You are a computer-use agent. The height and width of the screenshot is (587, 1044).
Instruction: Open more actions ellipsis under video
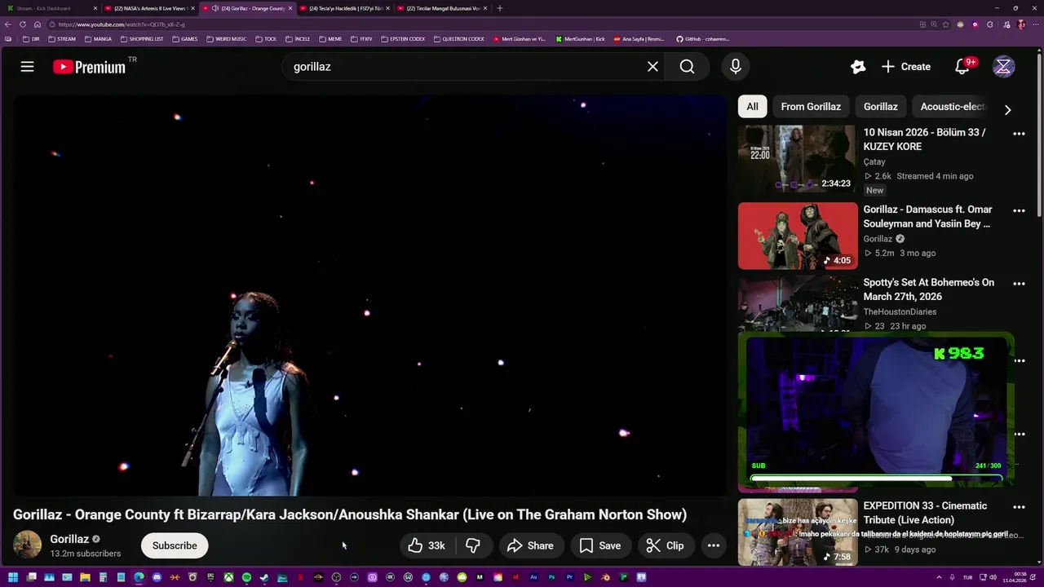point(713,545)
